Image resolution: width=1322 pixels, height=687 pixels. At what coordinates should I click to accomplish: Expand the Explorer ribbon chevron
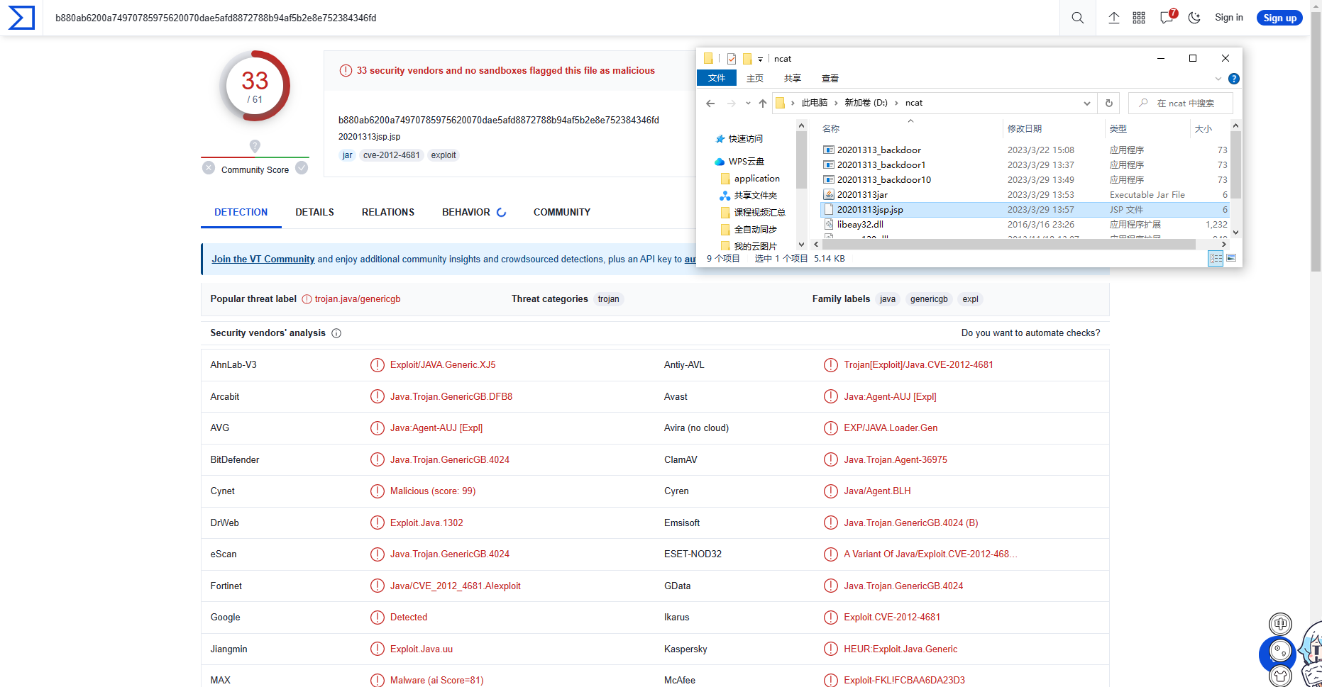coord(1218,79)
